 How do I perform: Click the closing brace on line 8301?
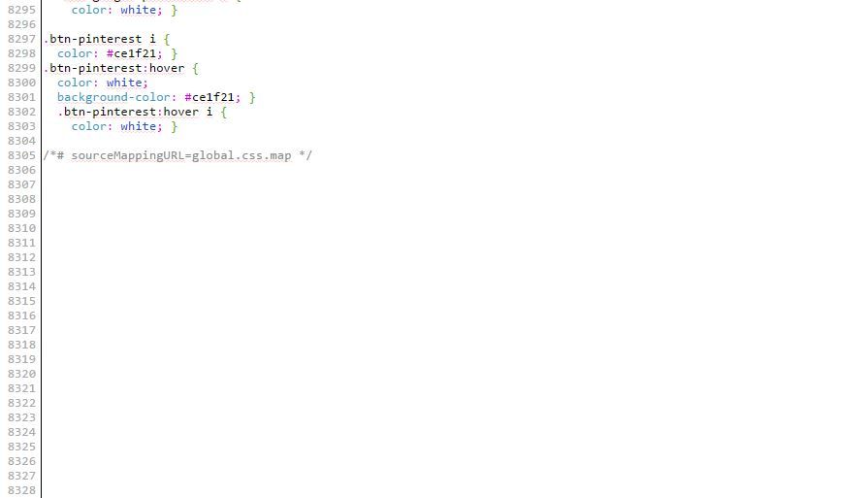click(x=252, y=97)
